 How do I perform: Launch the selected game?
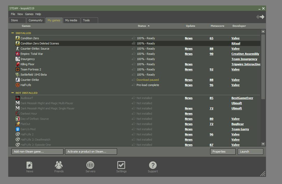click(x=251, y=152)
